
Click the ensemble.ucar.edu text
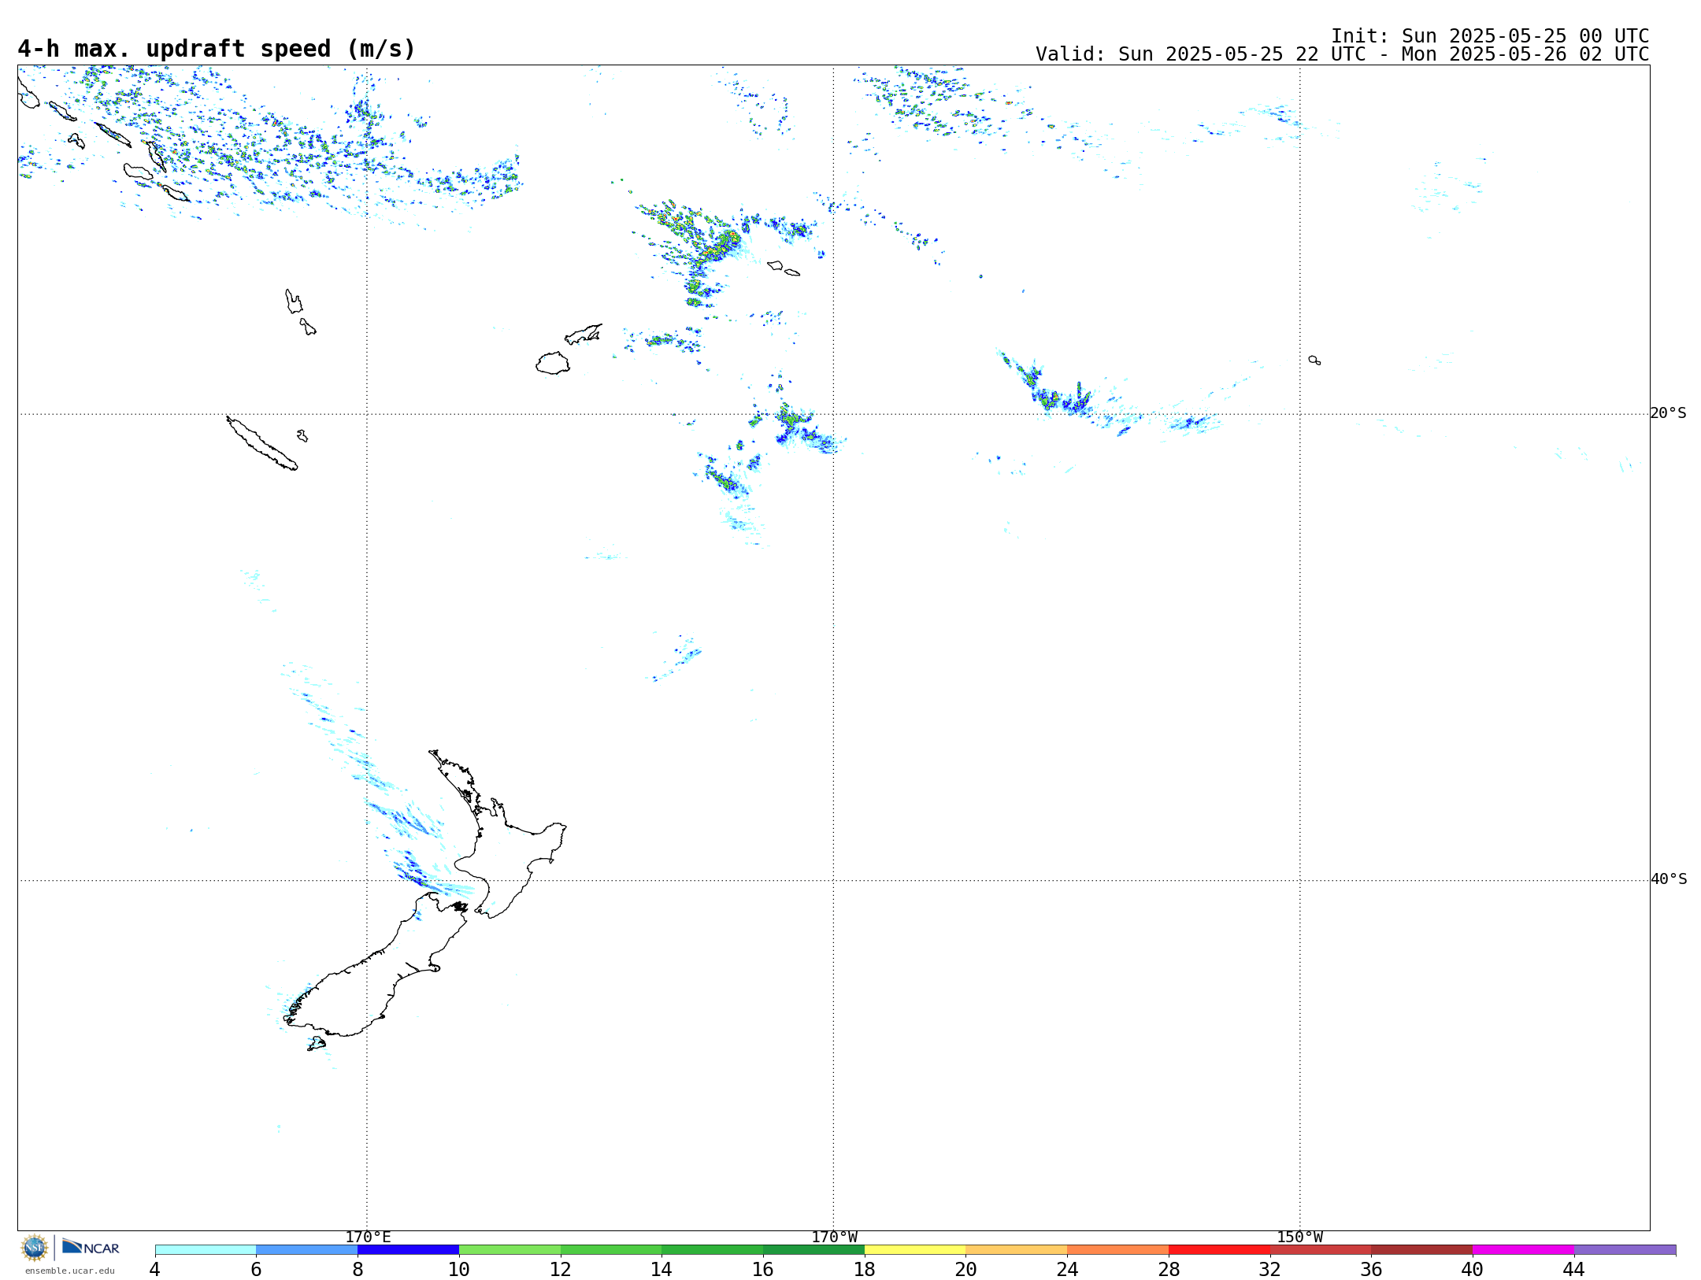point(70,1271)
